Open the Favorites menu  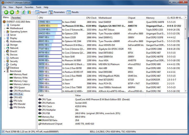pyautogui.click(x=29, y=7)
